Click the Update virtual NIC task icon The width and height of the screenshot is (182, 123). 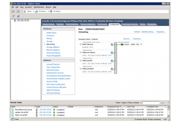click(x=13, y=112)
